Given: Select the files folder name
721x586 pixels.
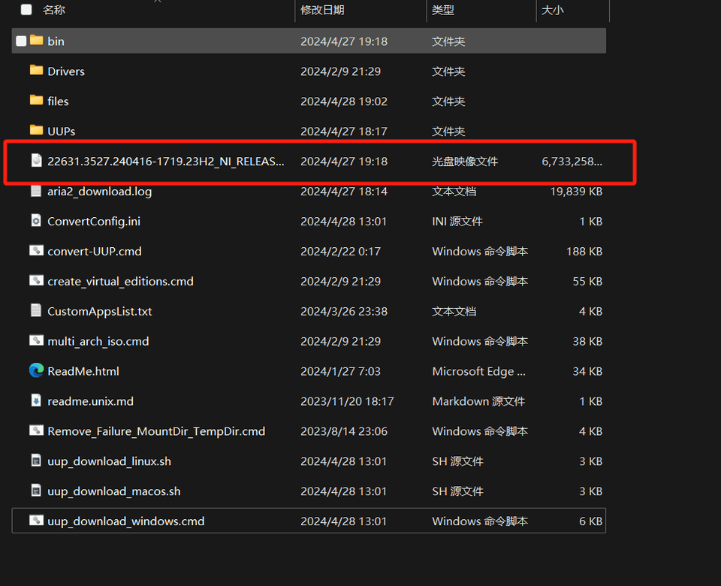Looking at the screenshot, I should click(x=58, y=101).
